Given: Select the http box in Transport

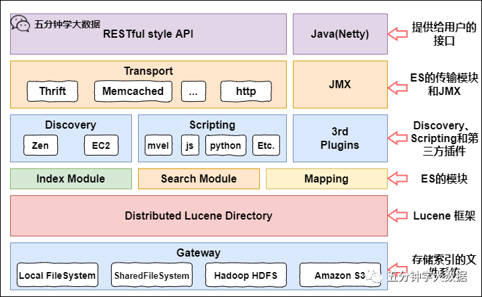Looking at the screenshot, I should click(x=246, y=91).
